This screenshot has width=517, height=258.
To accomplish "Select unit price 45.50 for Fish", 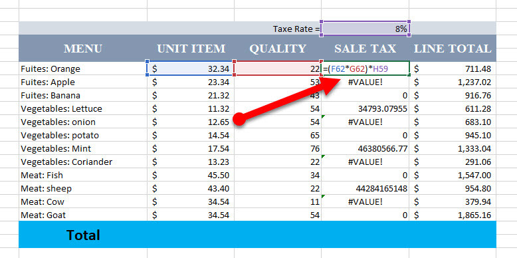I will tap(191, 175).
